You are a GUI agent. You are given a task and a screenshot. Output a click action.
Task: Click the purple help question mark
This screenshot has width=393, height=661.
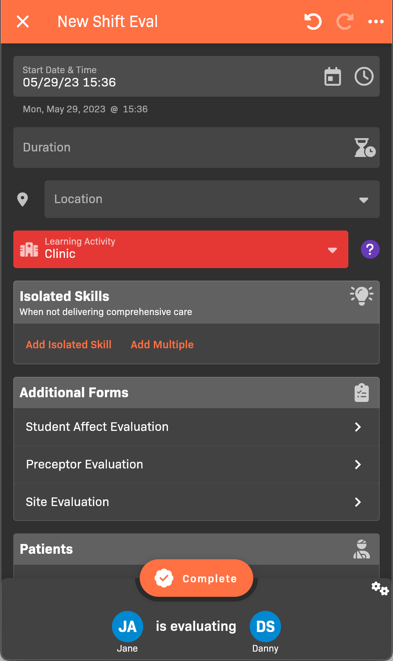coord(370,249)
